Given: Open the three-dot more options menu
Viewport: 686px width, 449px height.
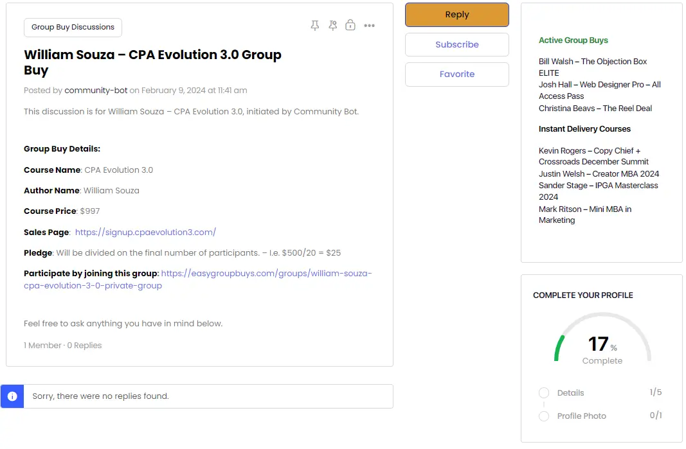Looking at the screenshot, I should [369, 26].
